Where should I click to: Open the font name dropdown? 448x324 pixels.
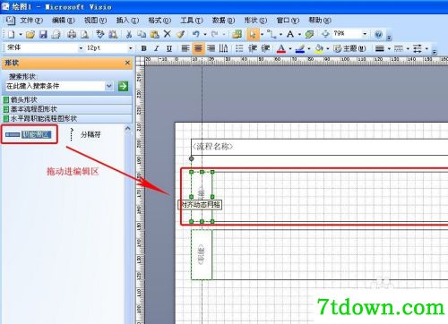pos(81,48)
